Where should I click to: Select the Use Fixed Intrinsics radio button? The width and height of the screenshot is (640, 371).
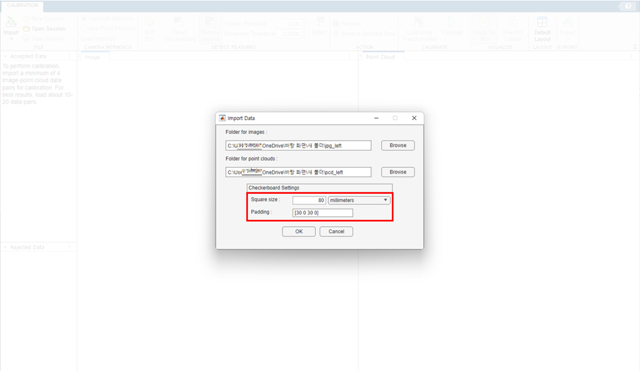click(84, 28)
